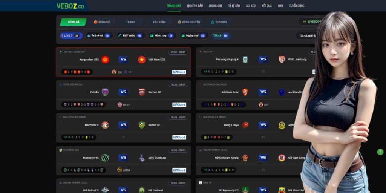This screenshot has width=386, height=193.
Task: Click the green scroll-to-top arrow icon
Action: click(380, 152)
